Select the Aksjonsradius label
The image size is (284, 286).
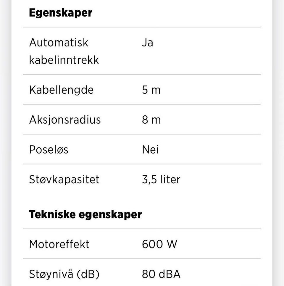point(65,119)
